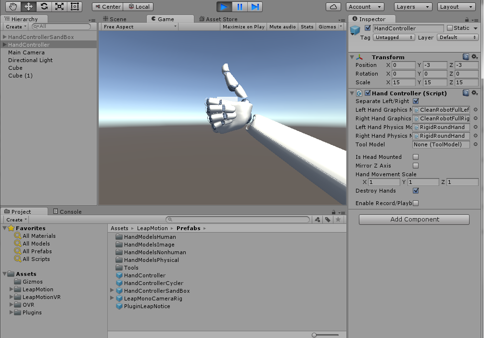484x338 pixels.
Task: Click the Maximize on Play button
Action: (243, 26)
